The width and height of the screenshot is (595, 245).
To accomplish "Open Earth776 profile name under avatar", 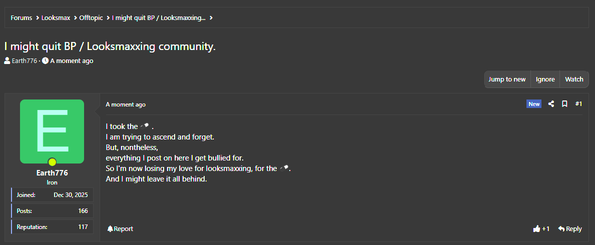I will [x=52, y=173].
